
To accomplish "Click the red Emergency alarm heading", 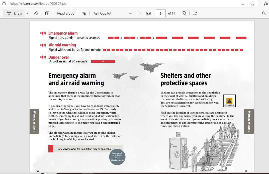I will tap(63, 33).
